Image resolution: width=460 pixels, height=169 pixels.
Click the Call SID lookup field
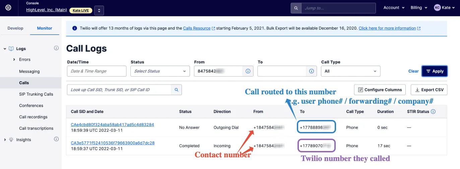click(x=119, y=90)
